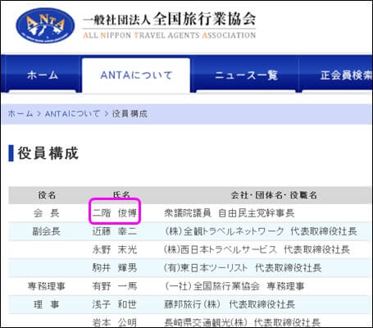
Task: Click the 副会長 role cell
Action: coord(47,231)
